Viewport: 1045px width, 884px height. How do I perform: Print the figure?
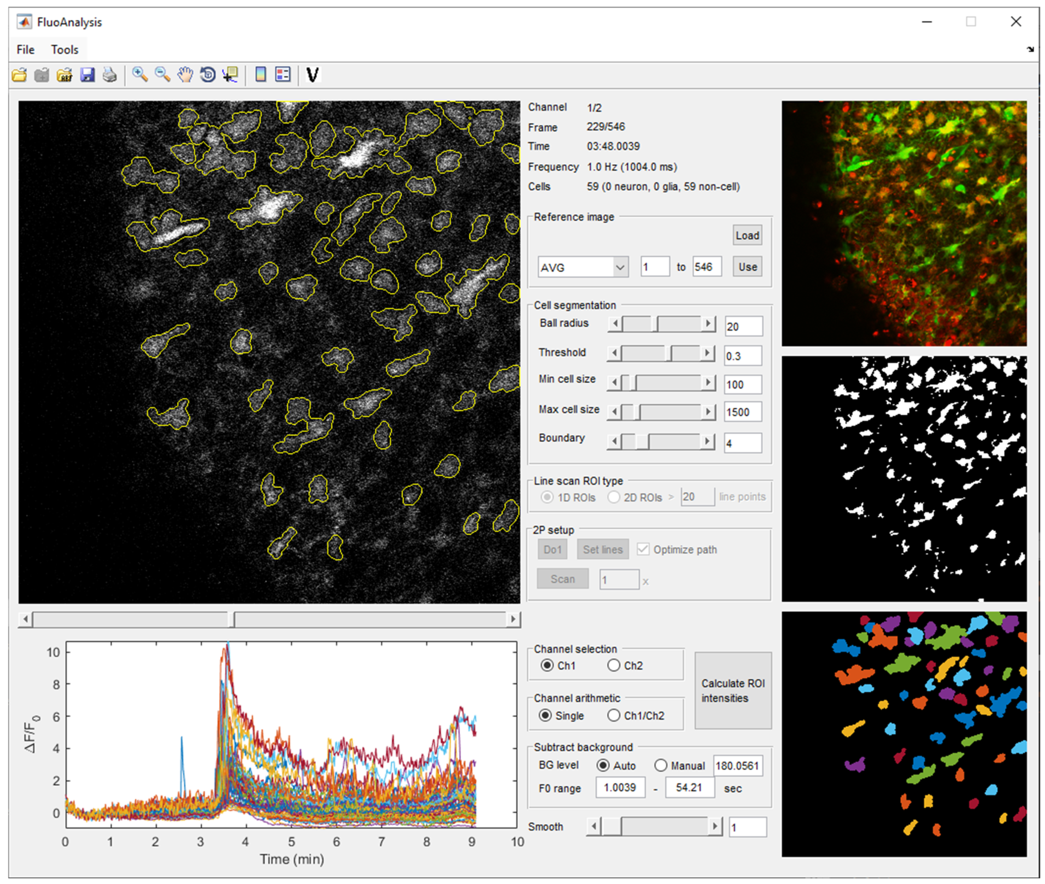pyautogui.click(x=110, y=75)
